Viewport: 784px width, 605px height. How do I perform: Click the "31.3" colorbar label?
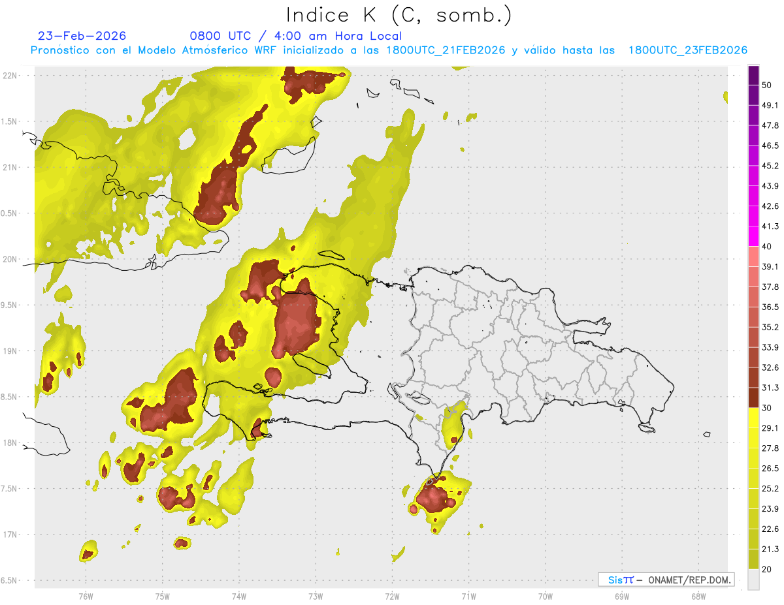(x=770, y=388)
